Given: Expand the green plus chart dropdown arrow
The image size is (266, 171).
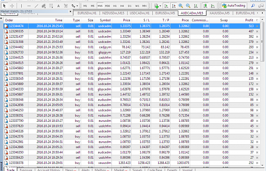Looking at the screenshot, I should [160, 6].
